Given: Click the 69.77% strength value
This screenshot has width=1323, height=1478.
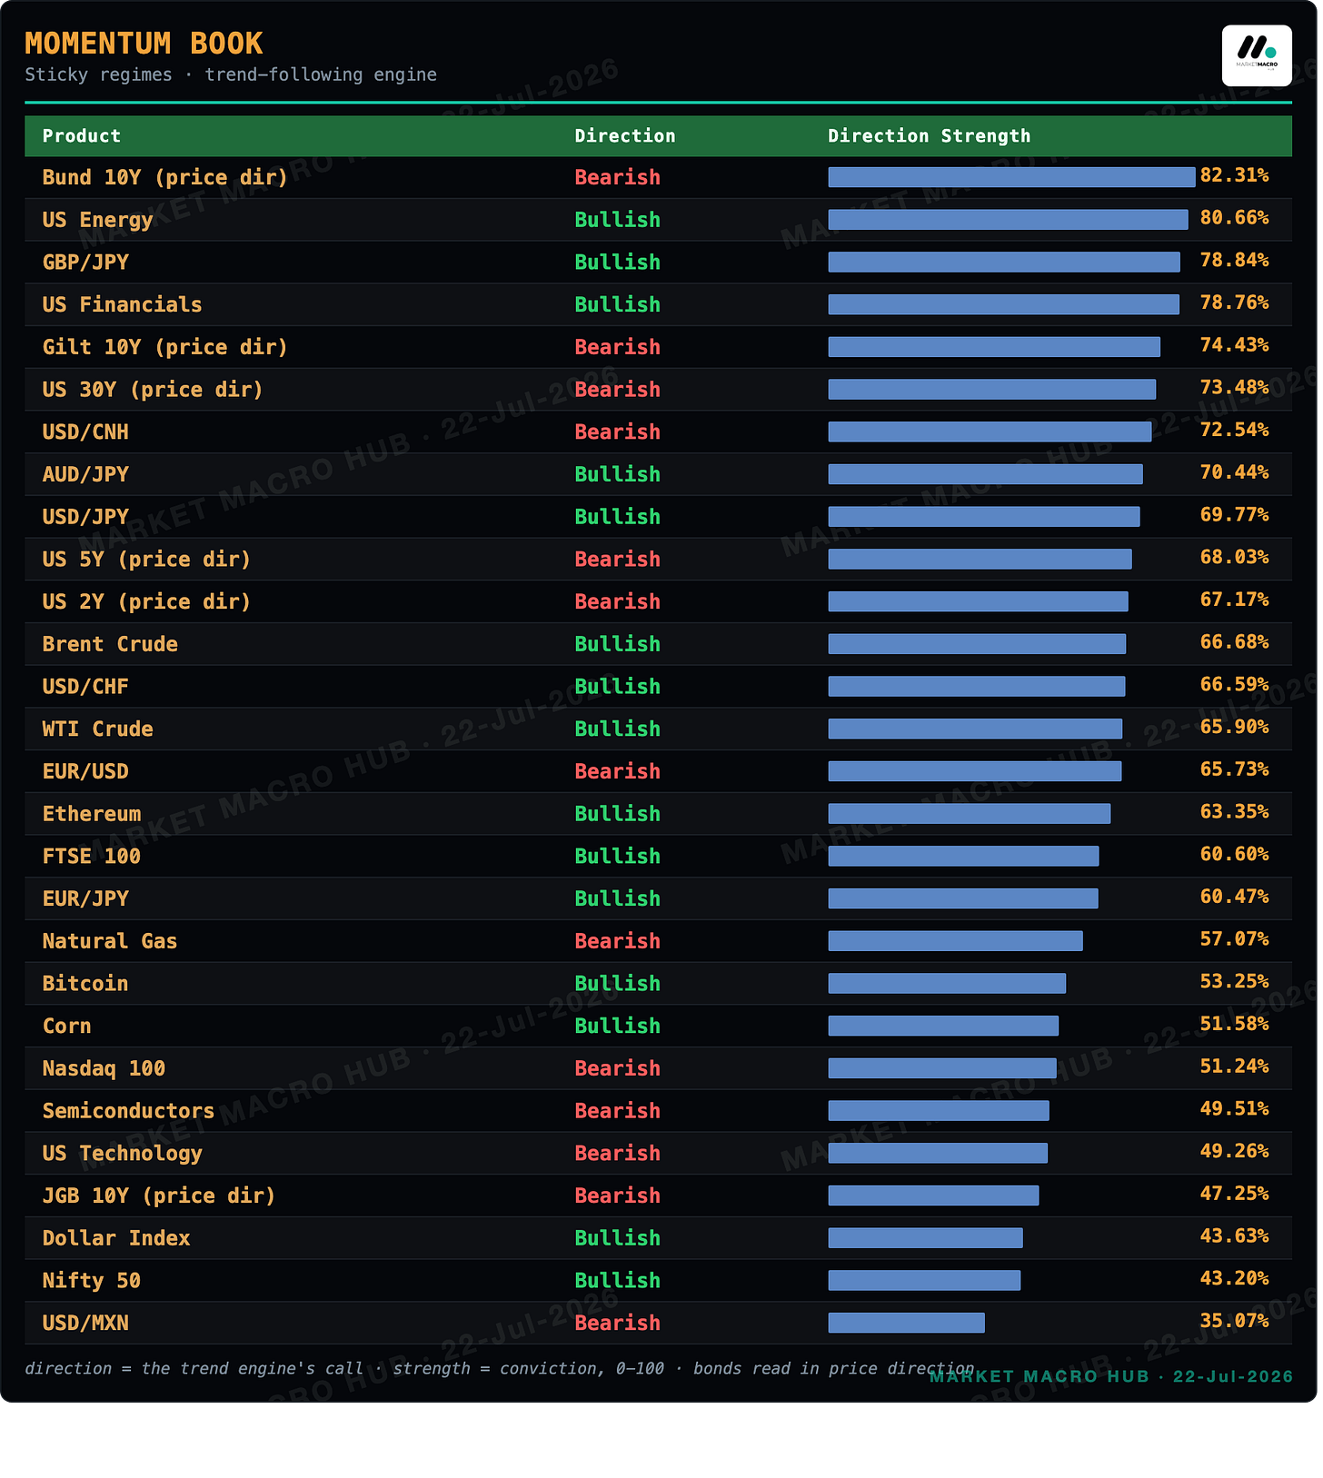Looking at the screenshot, I should click(1234, 515).
